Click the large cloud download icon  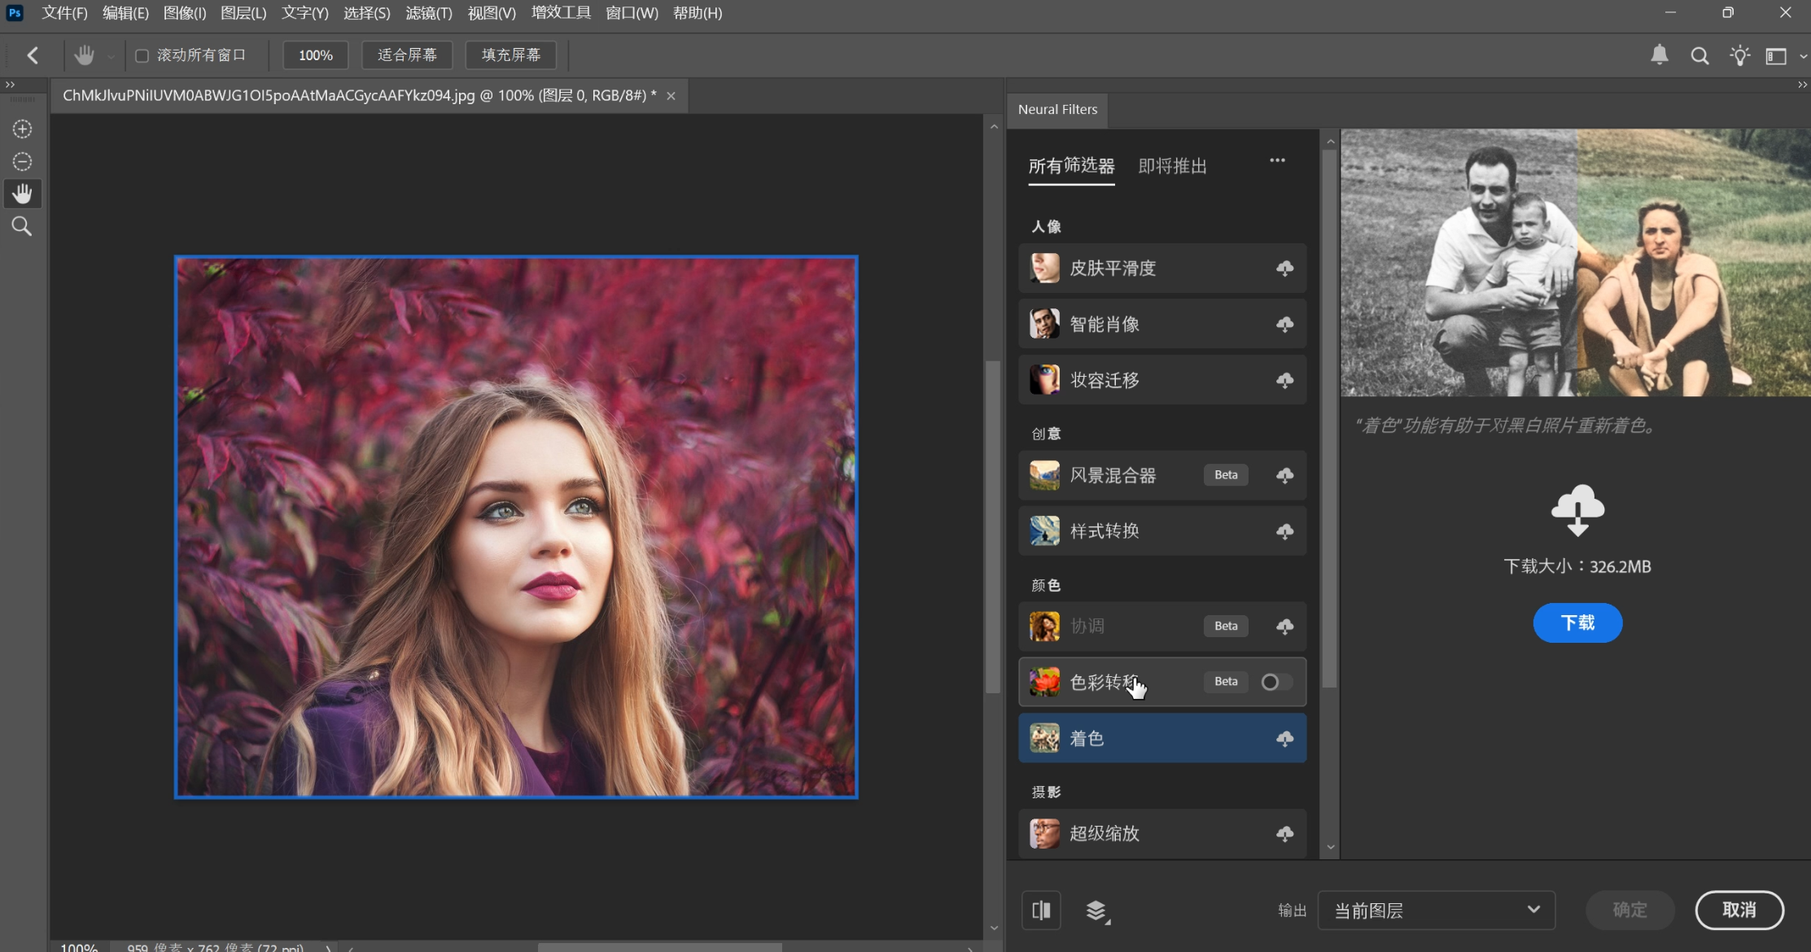pyautogui.click(x=1577, y=510)
